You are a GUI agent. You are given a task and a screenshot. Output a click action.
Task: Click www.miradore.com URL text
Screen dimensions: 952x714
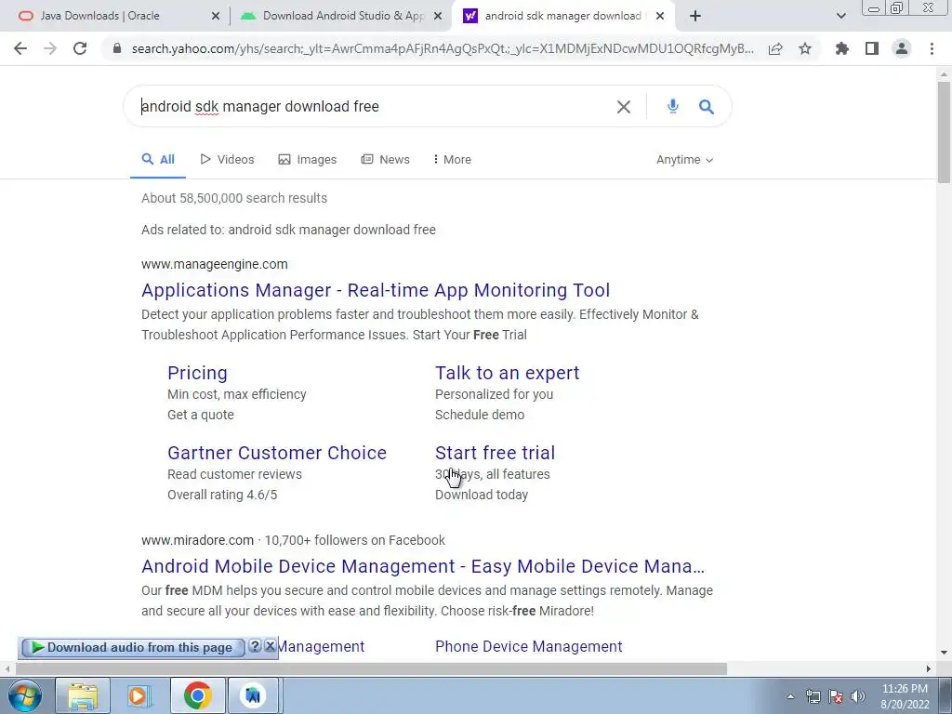click(x=197, y=540)
